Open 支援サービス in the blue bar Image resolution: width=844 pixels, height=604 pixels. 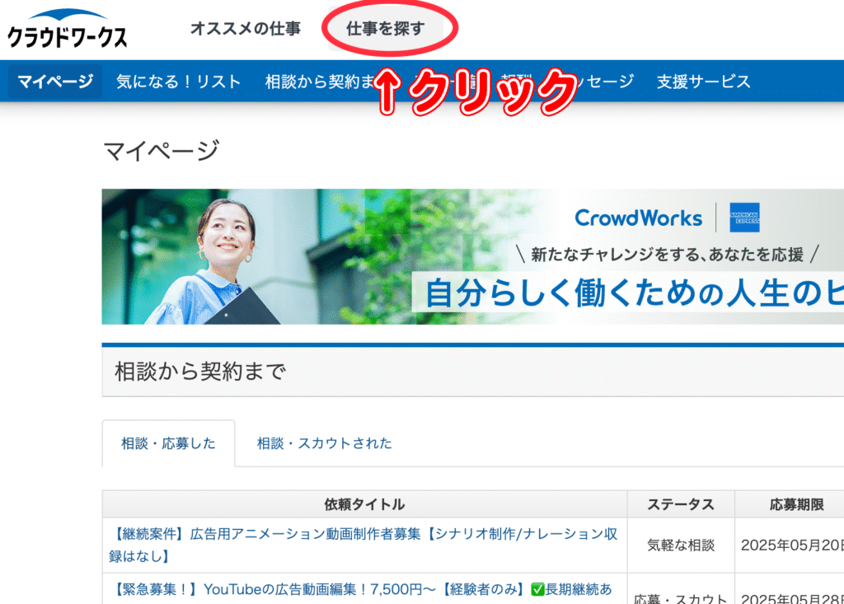point(703,82)
